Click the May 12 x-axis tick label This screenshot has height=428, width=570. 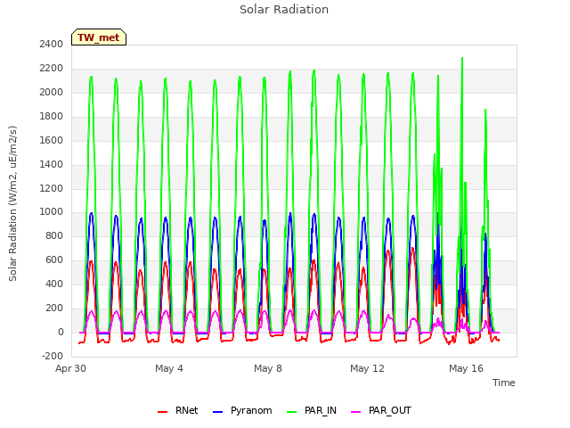tap(367, 368)
